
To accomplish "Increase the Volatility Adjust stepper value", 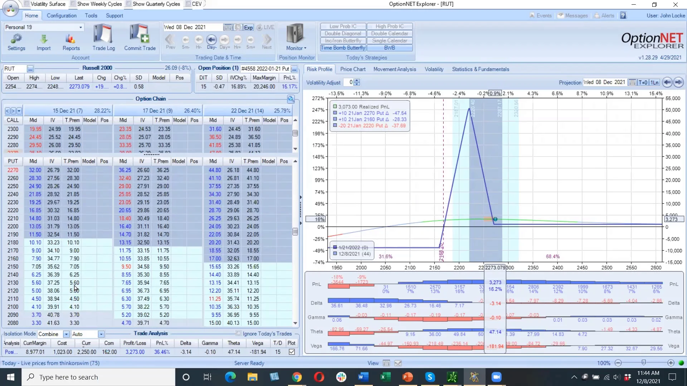I will 357,81.
